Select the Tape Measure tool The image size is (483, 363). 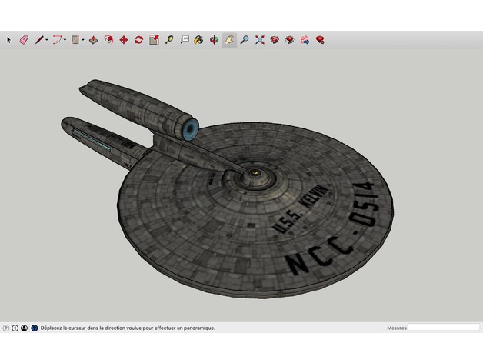[x=169, y=40]
